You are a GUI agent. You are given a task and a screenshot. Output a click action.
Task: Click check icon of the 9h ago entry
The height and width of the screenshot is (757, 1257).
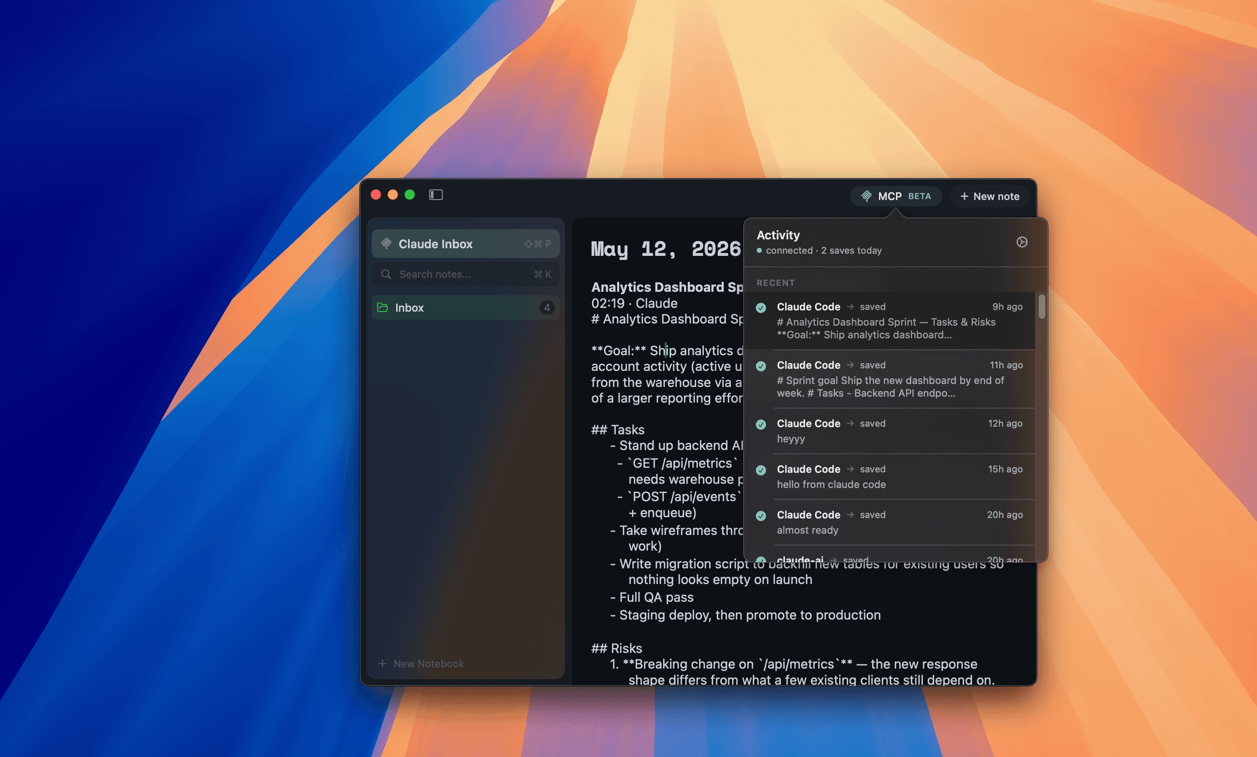(761, 307)
